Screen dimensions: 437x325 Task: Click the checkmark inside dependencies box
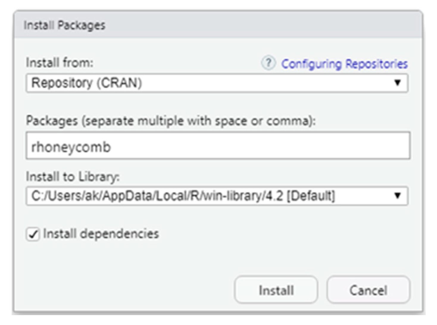click(33, 234)
